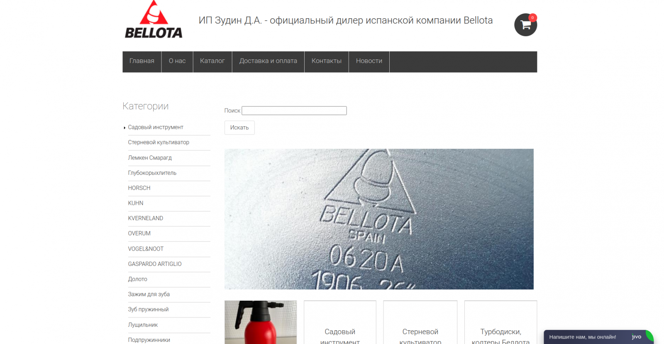The image size is (664, 344).
Task: Focus the Поиск search text field
Action: [294, 111]
